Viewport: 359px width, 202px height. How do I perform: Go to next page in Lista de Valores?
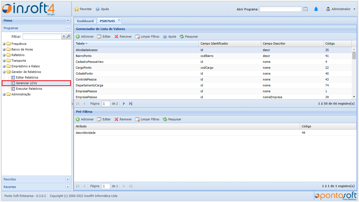point(124,104)
